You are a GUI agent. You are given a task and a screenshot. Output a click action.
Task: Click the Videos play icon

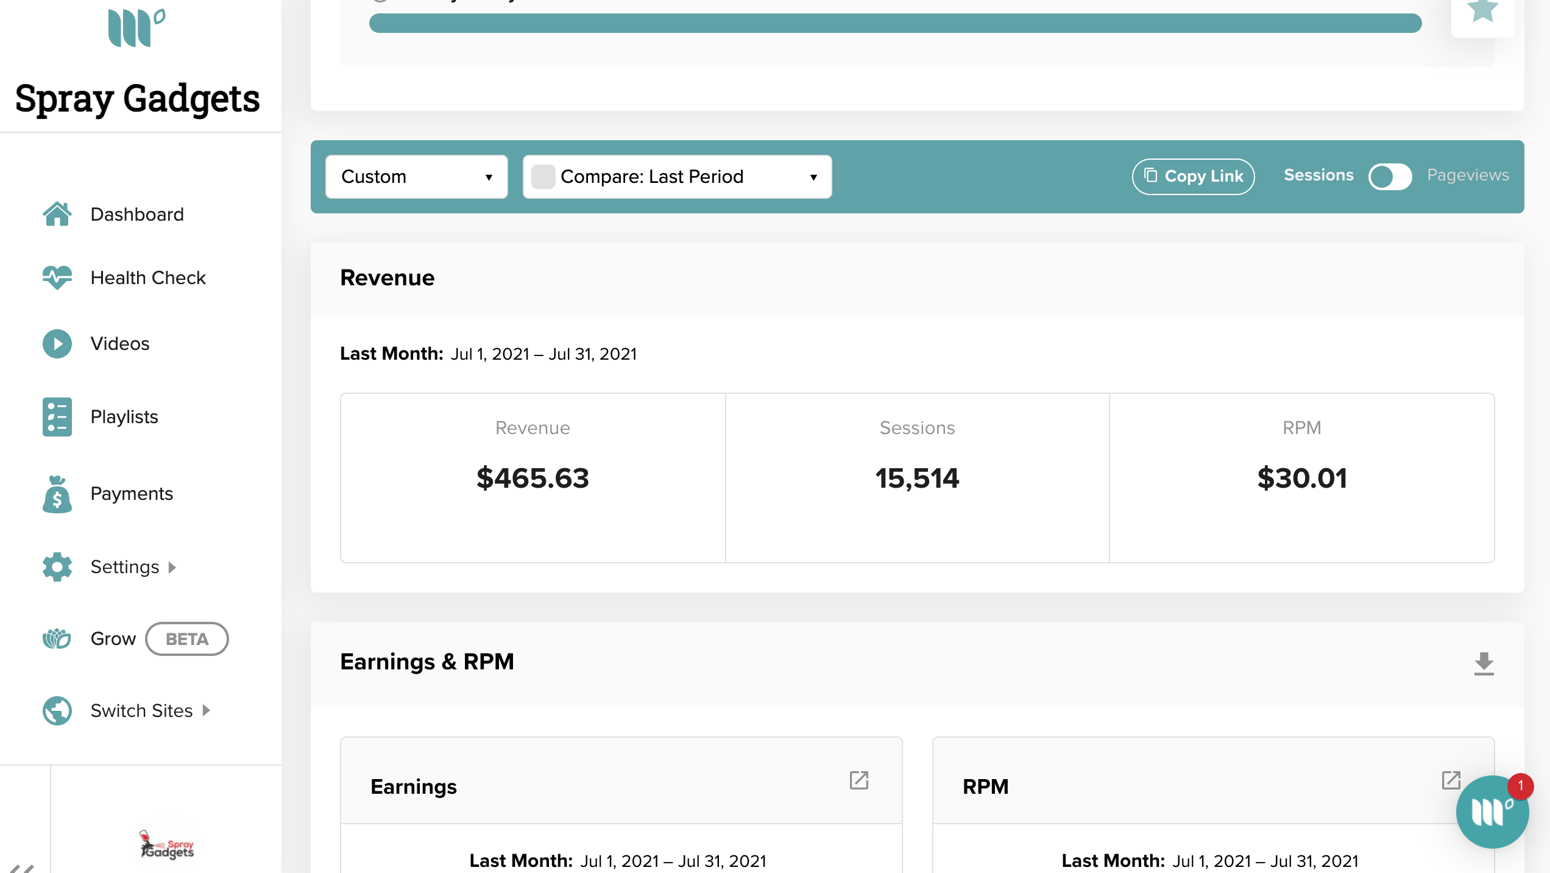(x=57, y=343)
